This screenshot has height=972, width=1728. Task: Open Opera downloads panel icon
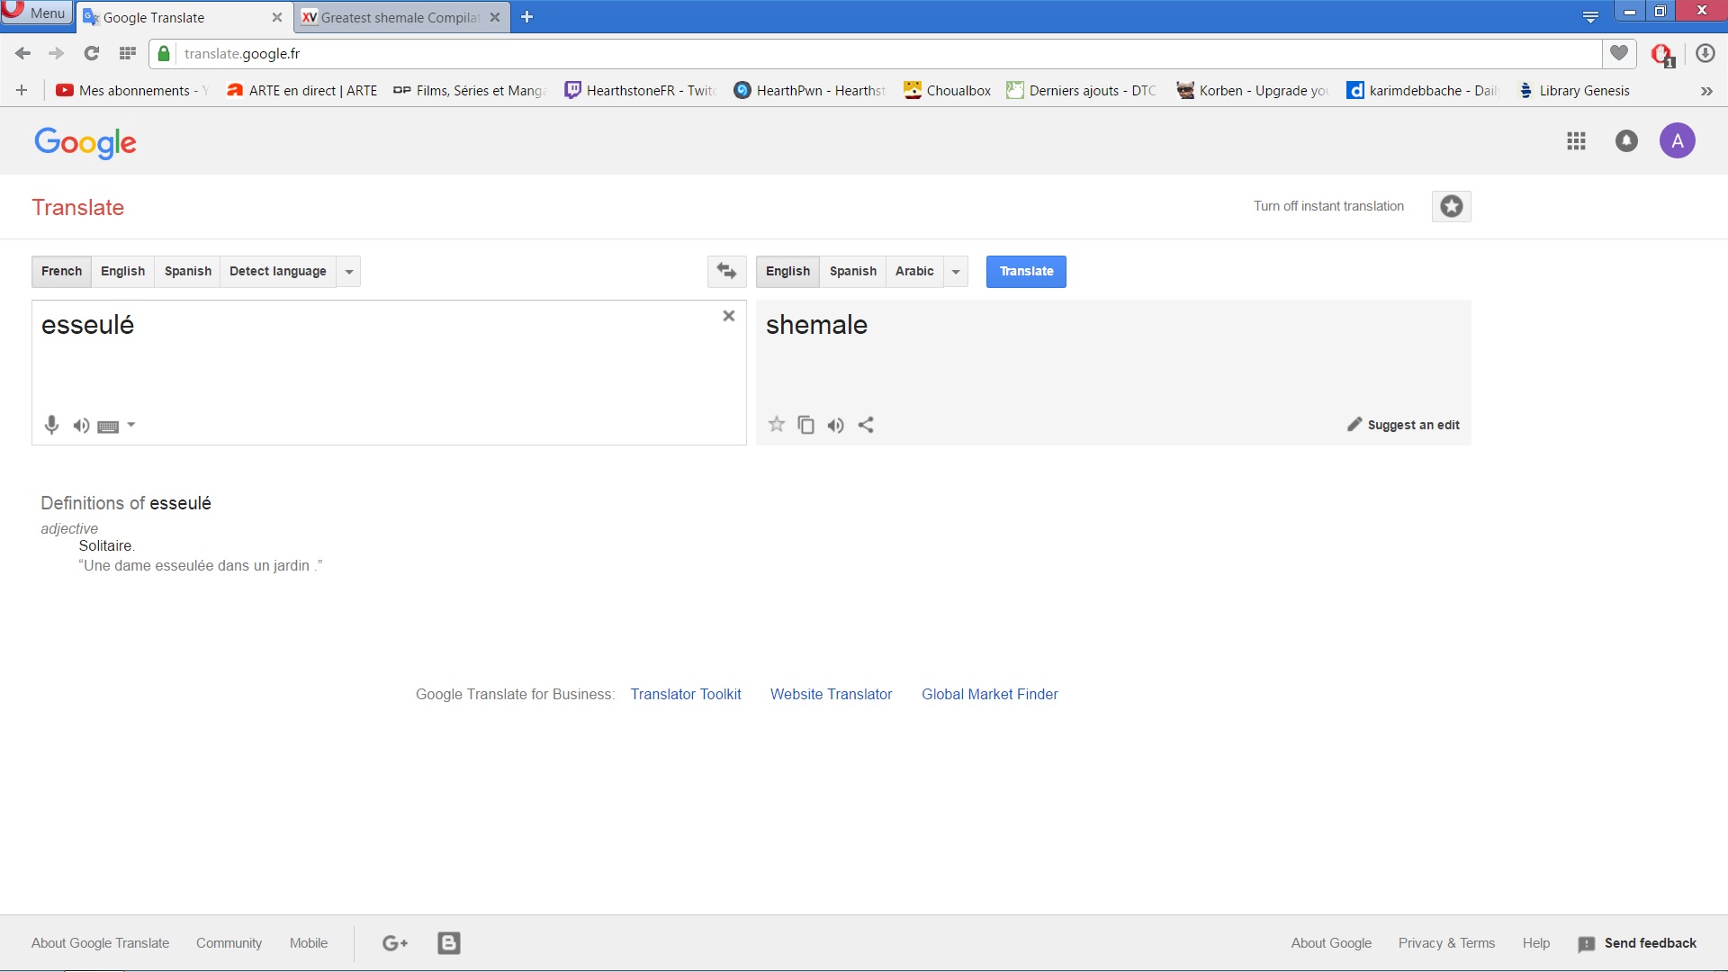point(1705,53)
